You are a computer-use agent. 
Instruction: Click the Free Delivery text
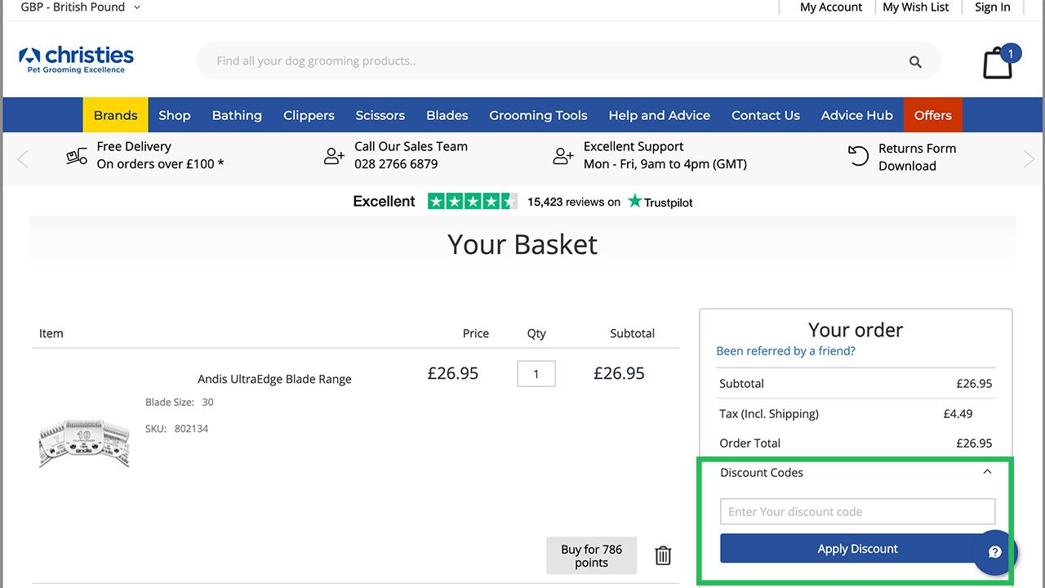134,147
